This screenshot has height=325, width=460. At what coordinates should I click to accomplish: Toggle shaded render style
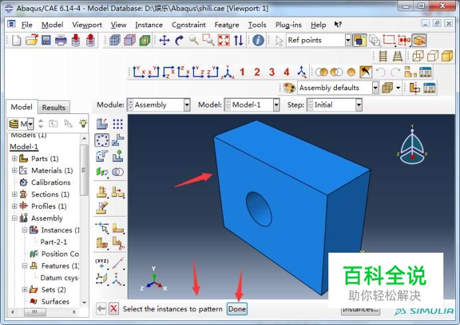(447, 56)
